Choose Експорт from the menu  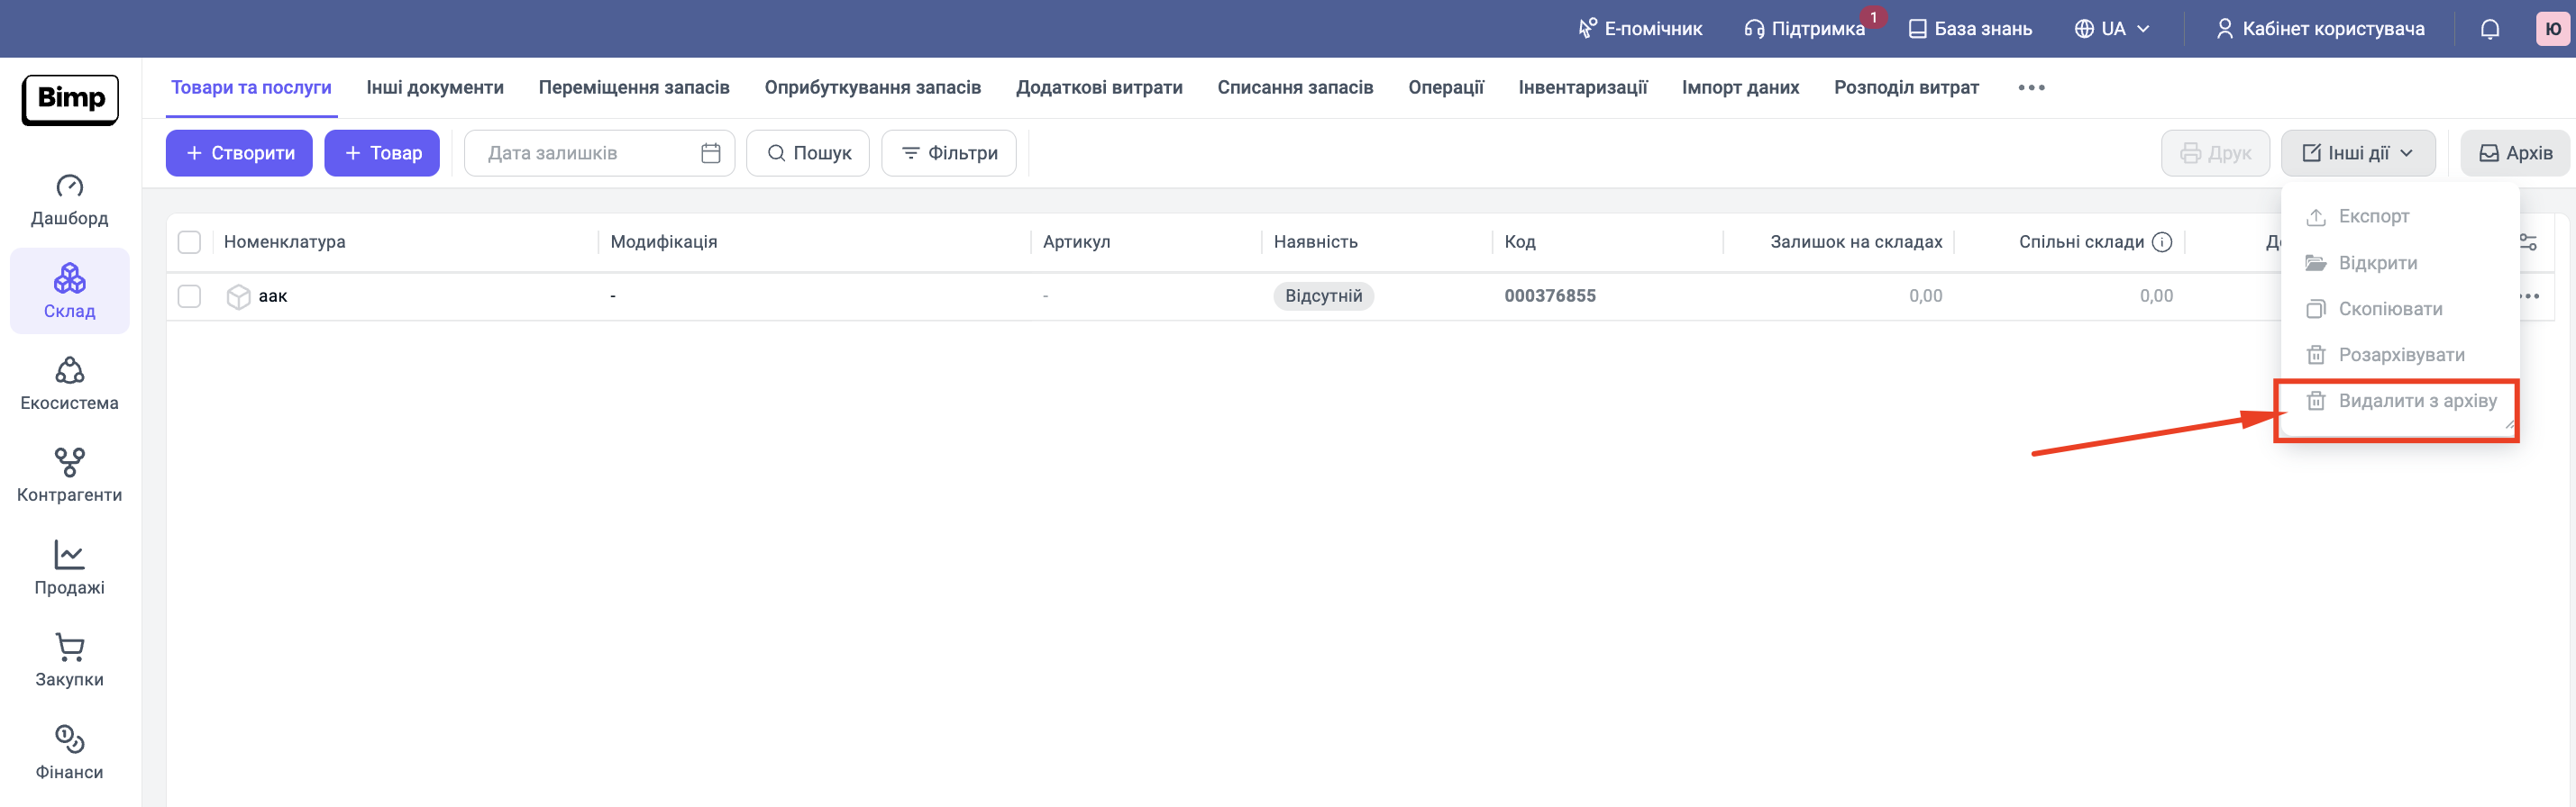point(2398,217)
